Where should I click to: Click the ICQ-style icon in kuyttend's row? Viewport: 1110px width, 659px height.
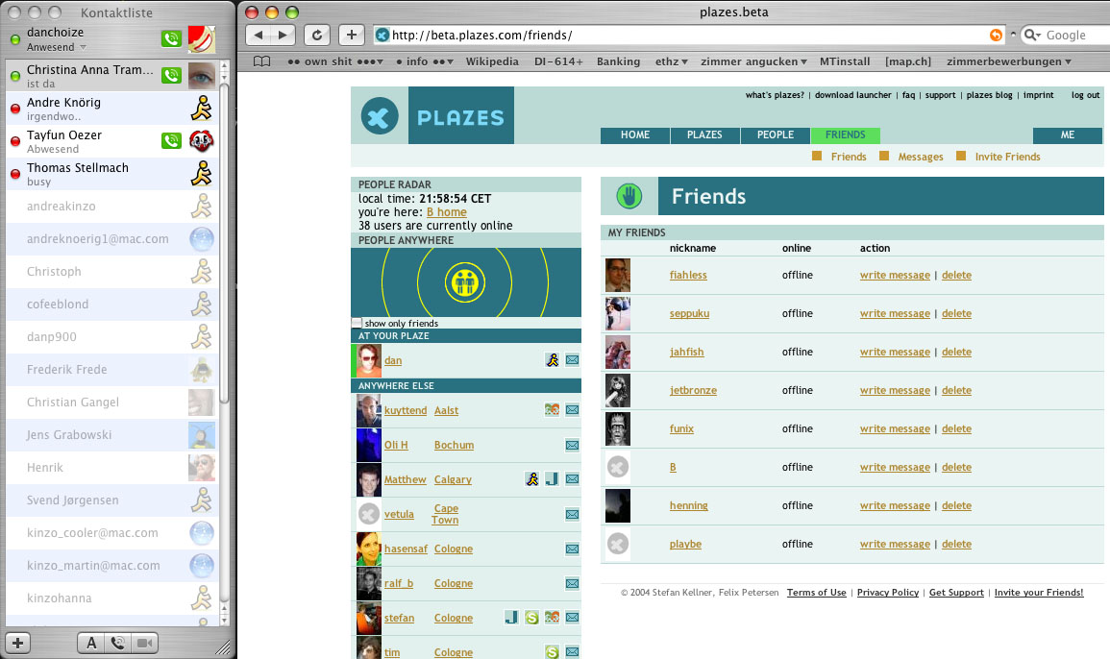[553, 410]
